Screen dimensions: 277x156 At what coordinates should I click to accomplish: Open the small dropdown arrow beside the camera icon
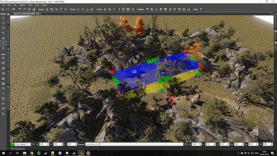pyautogui.click(x=10, y=9)
